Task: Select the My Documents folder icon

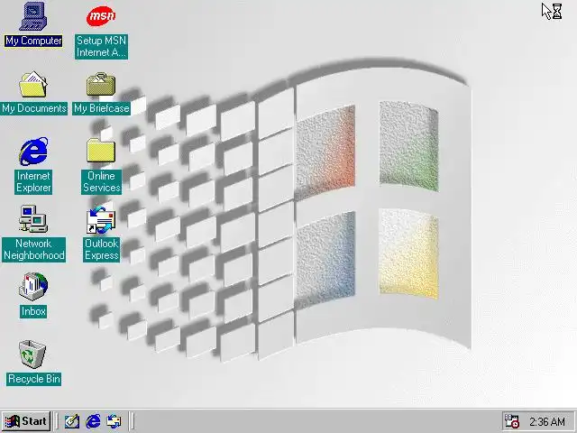Action: tap(33, 85)
